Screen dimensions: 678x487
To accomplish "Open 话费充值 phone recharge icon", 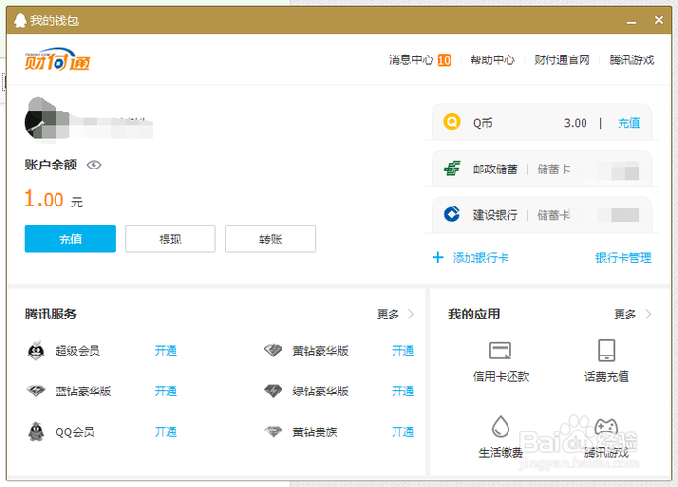I will tap(606, 351).
